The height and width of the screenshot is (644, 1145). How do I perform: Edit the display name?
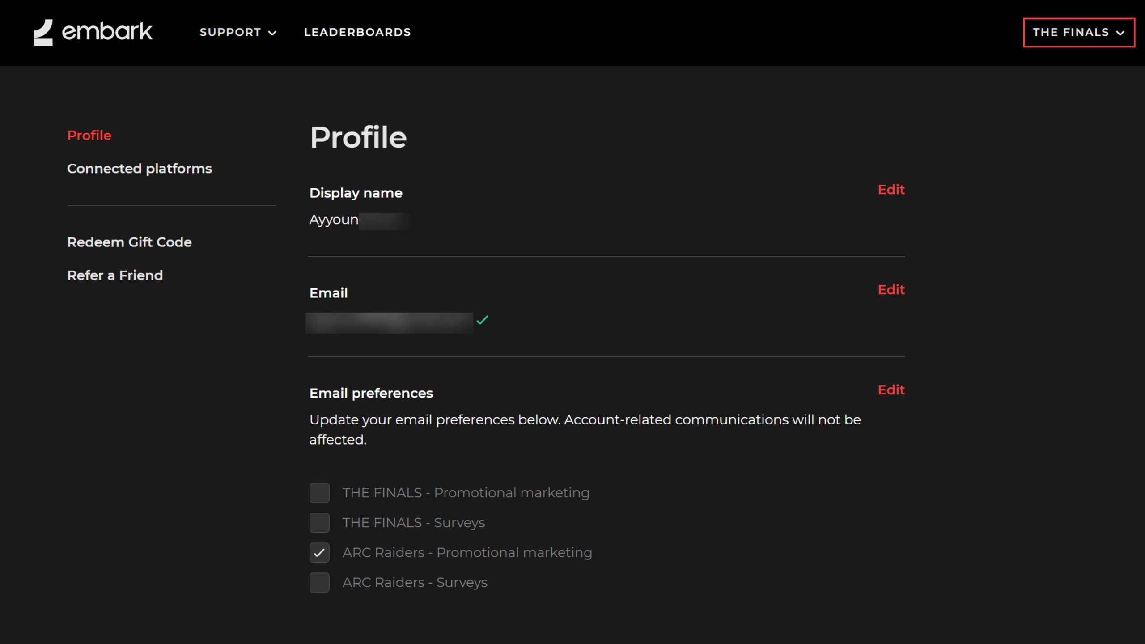(x=891, y=190)
